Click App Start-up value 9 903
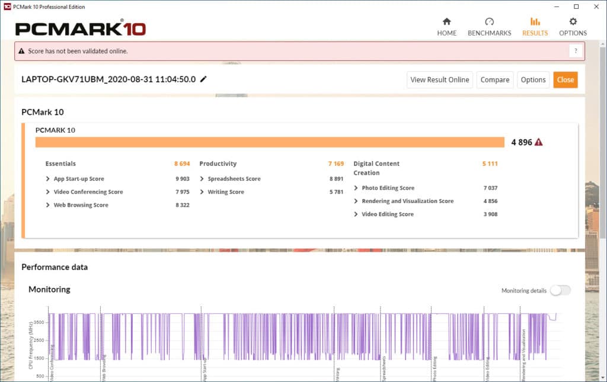This screenshot has width=607, height=382. [183, 179]
